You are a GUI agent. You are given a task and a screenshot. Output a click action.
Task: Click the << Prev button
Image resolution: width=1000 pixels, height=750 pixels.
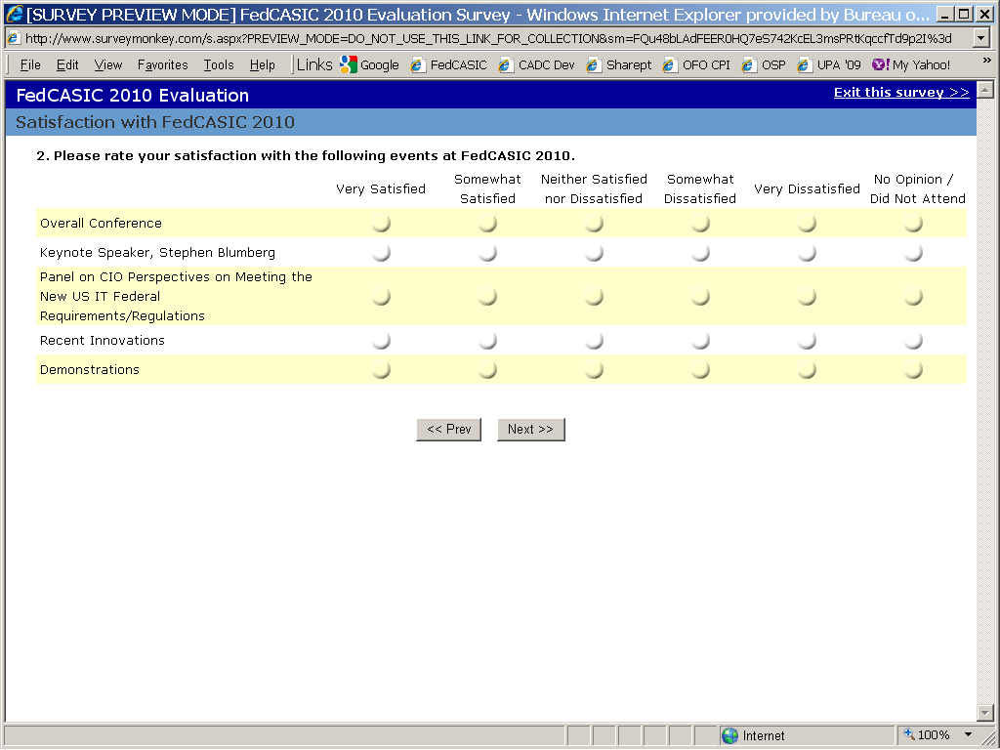point(449,430)
